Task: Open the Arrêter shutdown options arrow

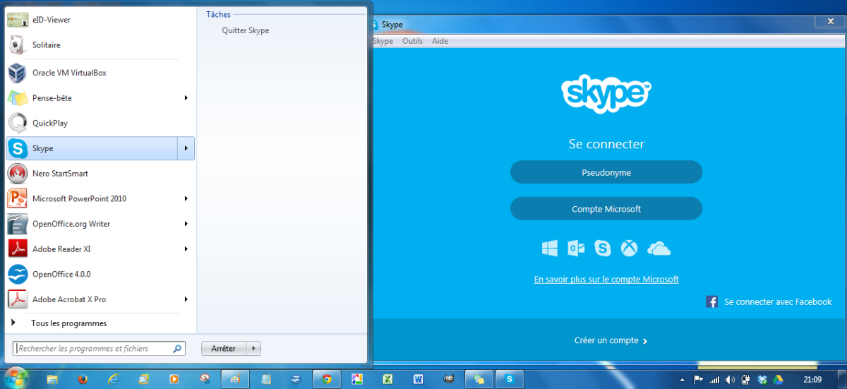Action: pos(255,348)
